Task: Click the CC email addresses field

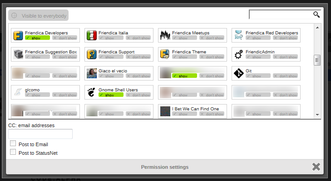Action: tap(40, 134)
